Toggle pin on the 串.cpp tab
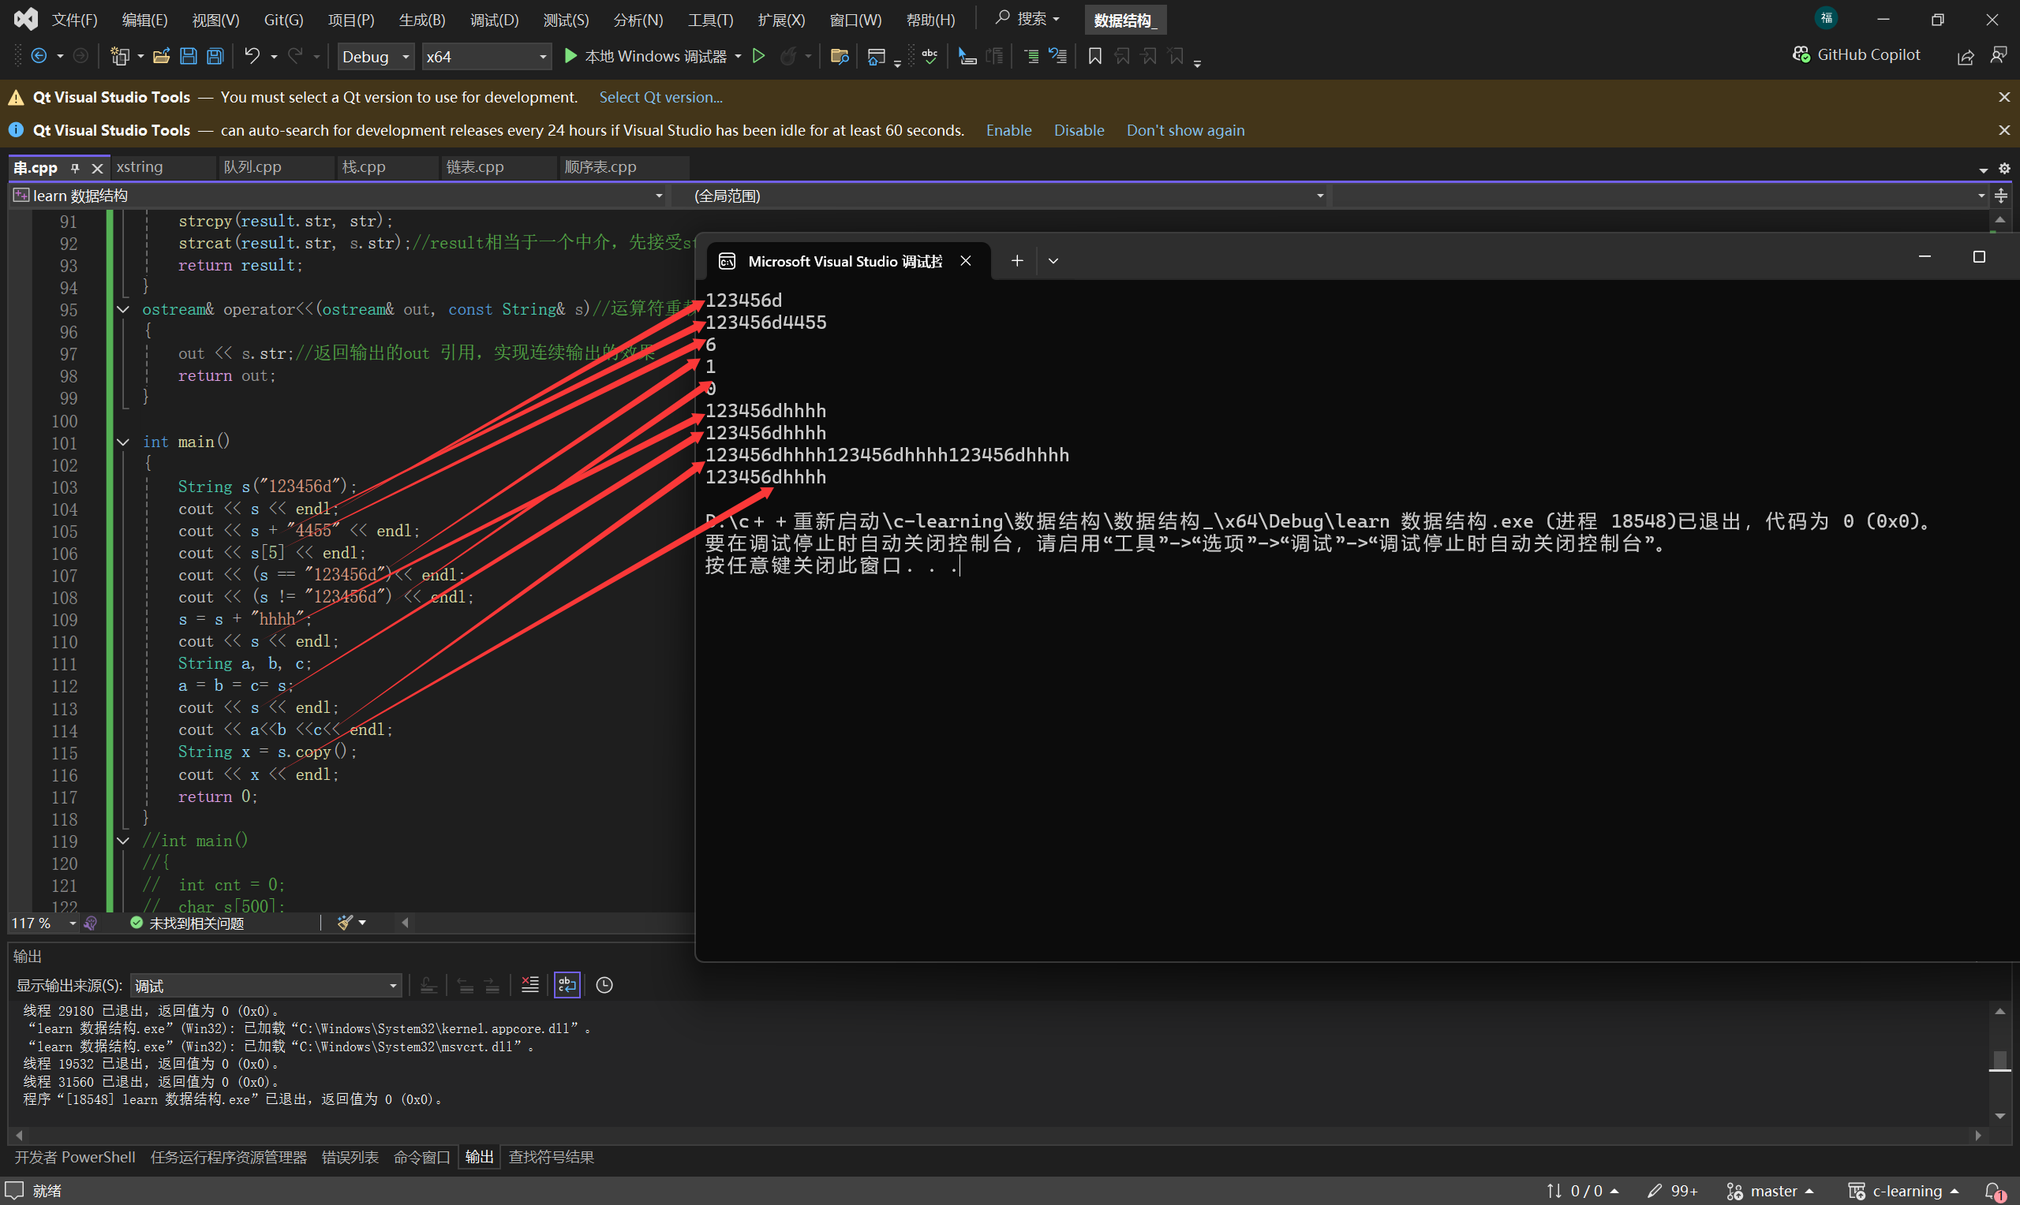 75,168
